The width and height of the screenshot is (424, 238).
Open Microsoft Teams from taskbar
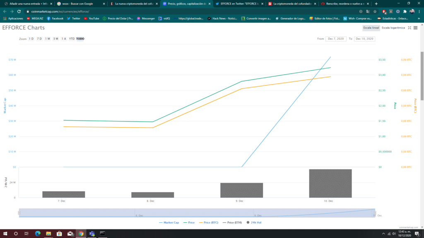click(92, 234)
